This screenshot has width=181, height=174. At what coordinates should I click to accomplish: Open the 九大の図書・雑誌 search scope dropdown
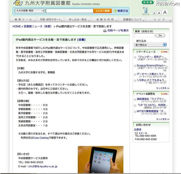[30, 11]
